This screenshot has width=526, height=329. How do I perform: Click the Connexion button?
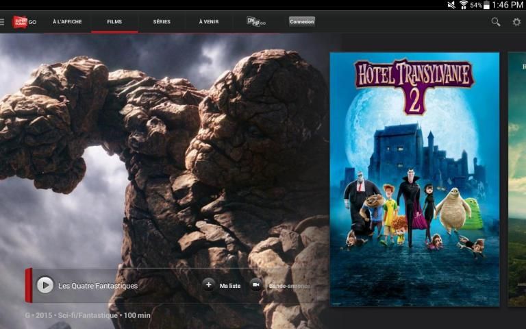pos(302,22)
